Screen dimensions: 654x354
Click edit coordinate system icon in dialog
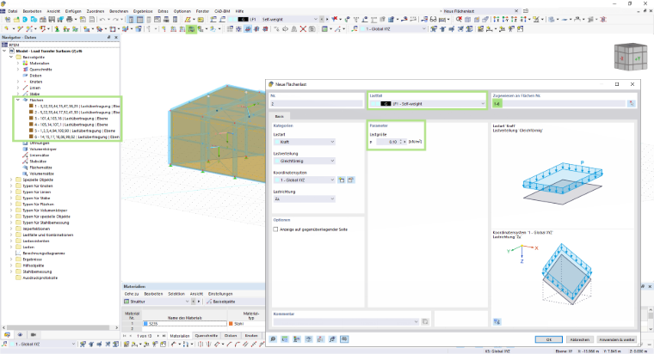point(351,180)
